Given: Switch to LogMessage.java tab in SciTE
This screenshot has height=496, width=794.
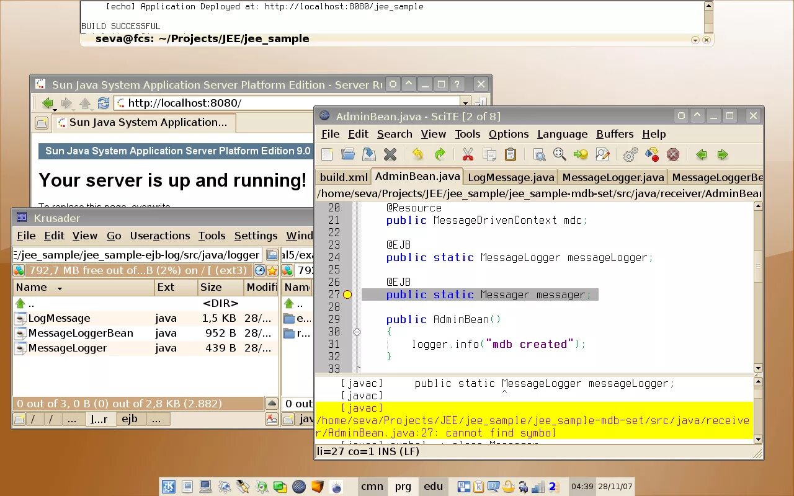Looking at the screenshot, I should tap(511, 177).
